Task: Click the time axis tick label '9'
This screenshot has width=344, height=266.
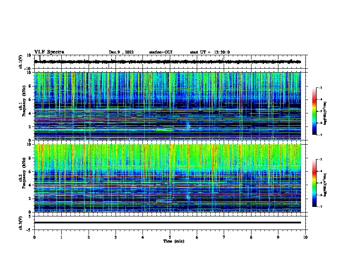Action: (x=278, y=237)
